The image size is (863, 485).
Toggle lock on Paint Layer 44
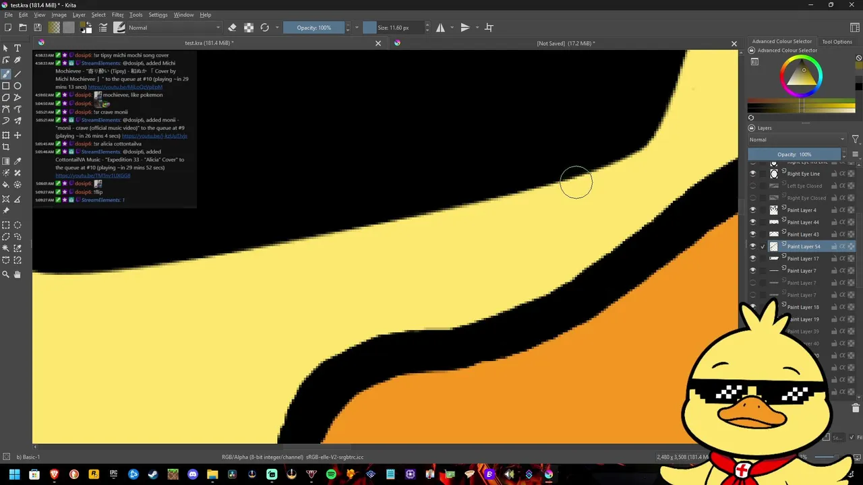click(x=834, y=222)
